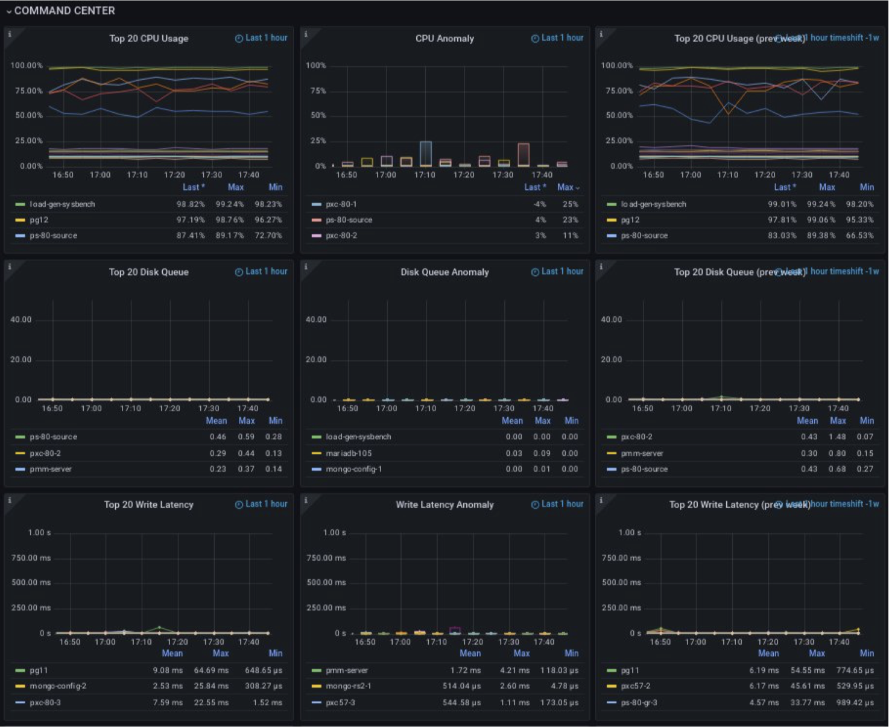Click pg11 color swatch in Top 20 Write Latency legend
The image size is (889, 727).
(x=20, y=671)
